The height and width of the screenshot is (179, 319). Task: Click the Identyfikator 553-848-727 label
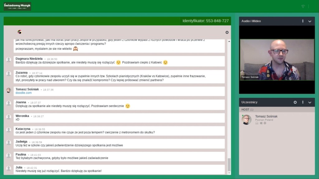[206, 21]
